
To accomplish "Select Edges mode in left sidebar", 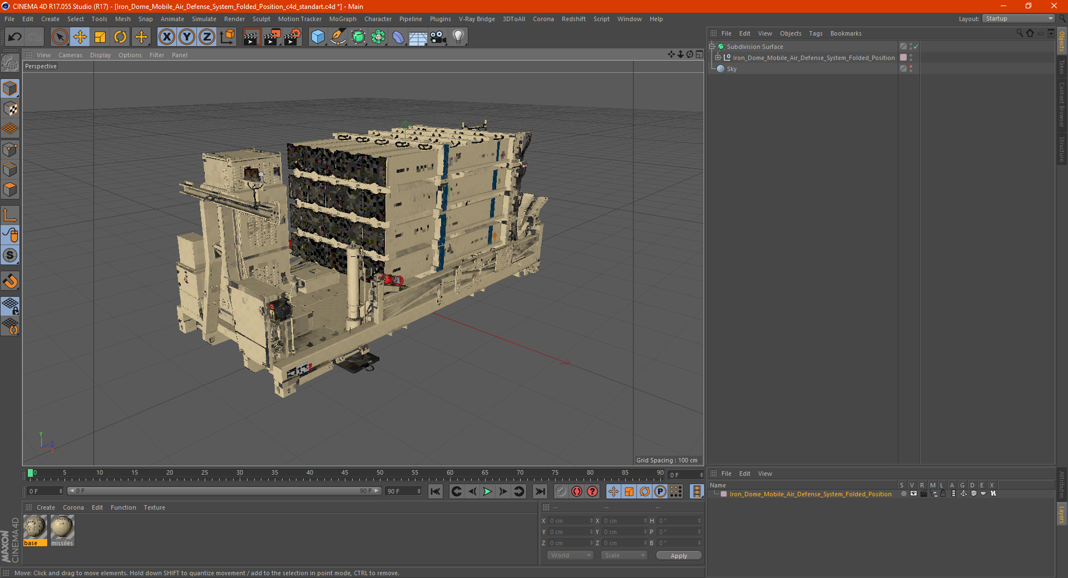I will (10, 170).
